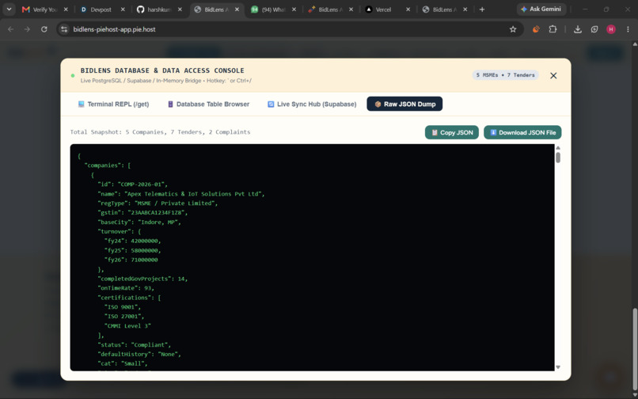Click the Total Snapshot summary text
This screenshot has width=638, height=399.
coord(161,132)
